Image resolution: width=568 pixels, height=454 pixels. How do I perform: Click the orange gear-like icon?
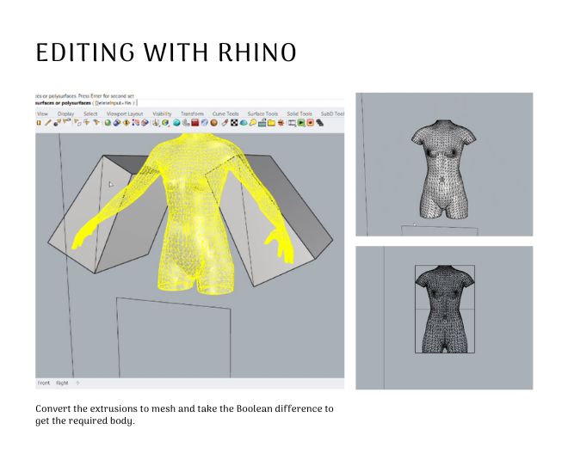tap(281, 123)
